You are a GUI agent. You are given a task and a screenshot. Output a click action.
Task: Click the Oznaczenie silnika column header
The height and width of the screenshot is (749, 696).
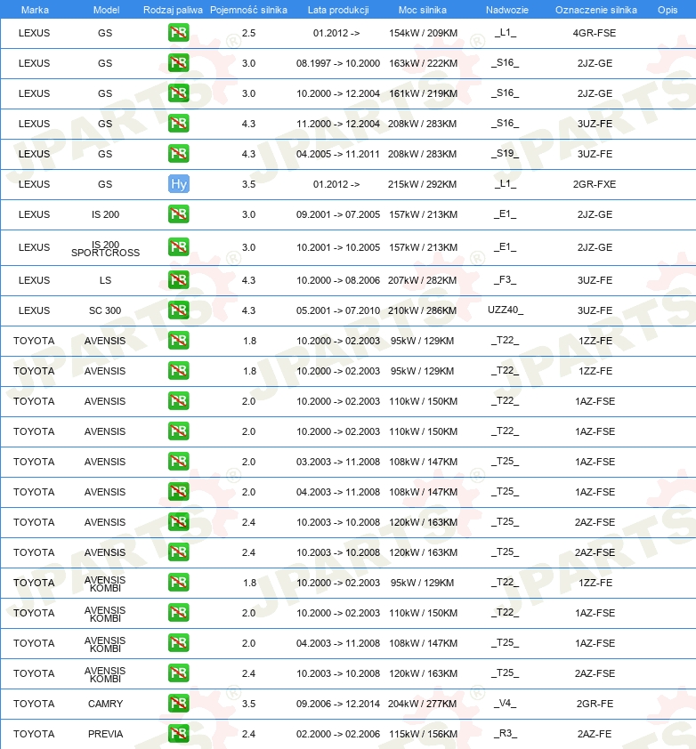tap(596, 10)
